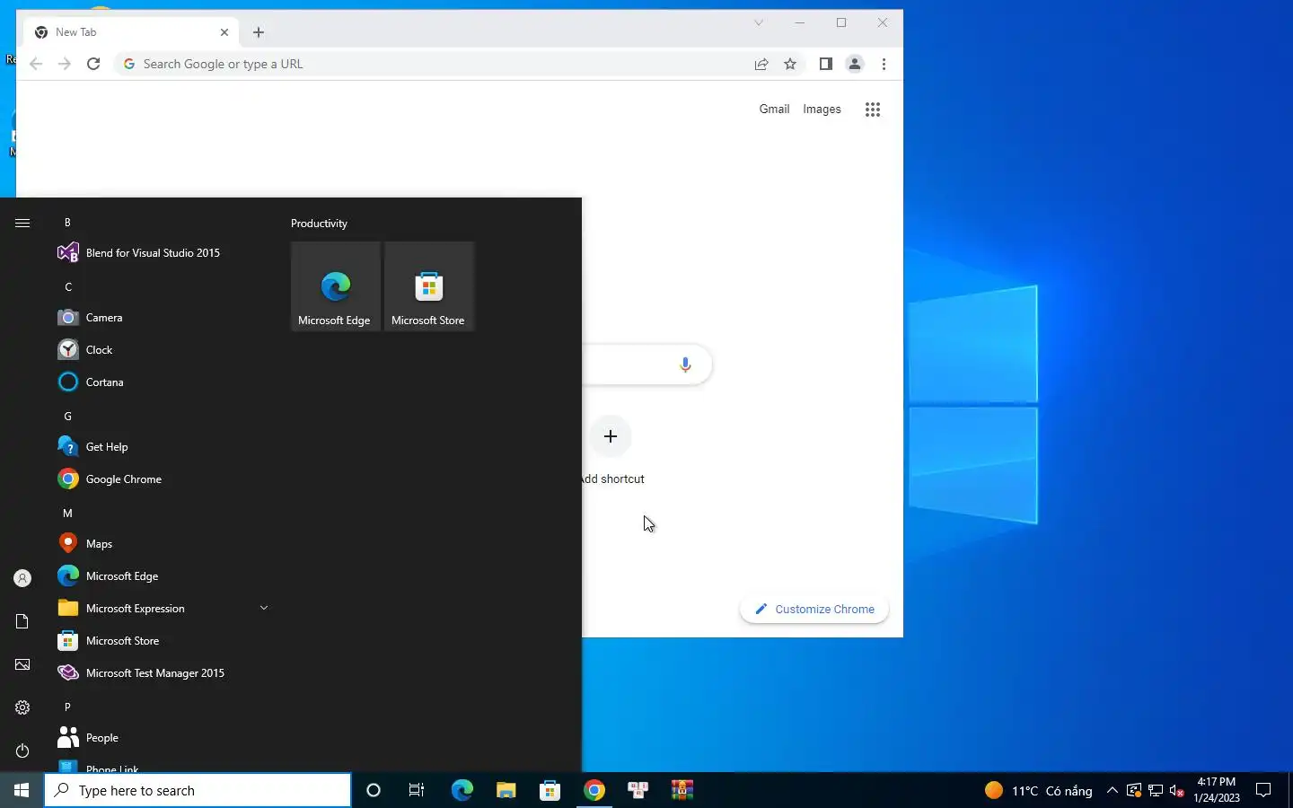Open the Images link
This screenshot has height=808, width=1293.
pyautogui.click(x=822, y=109)
